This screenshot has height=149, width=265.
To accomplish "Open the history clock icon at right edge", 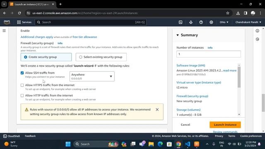I will tap(257, 39).
